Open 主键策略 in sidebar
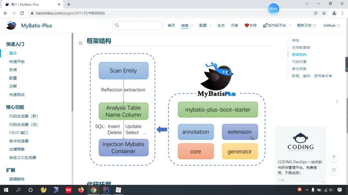 pos(17,149)
